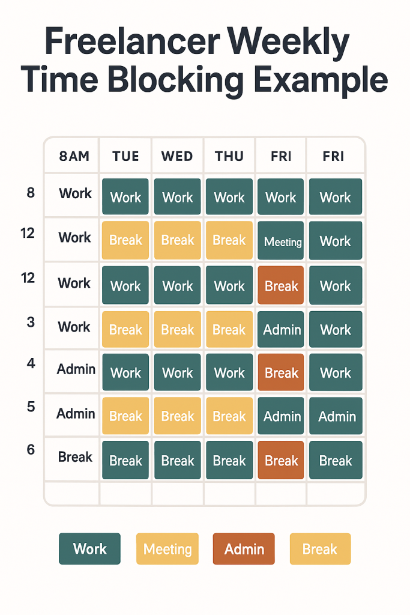Select the rightmost Admin block in row 5
The image size is (410, 615).
click(x=336, y=416)
